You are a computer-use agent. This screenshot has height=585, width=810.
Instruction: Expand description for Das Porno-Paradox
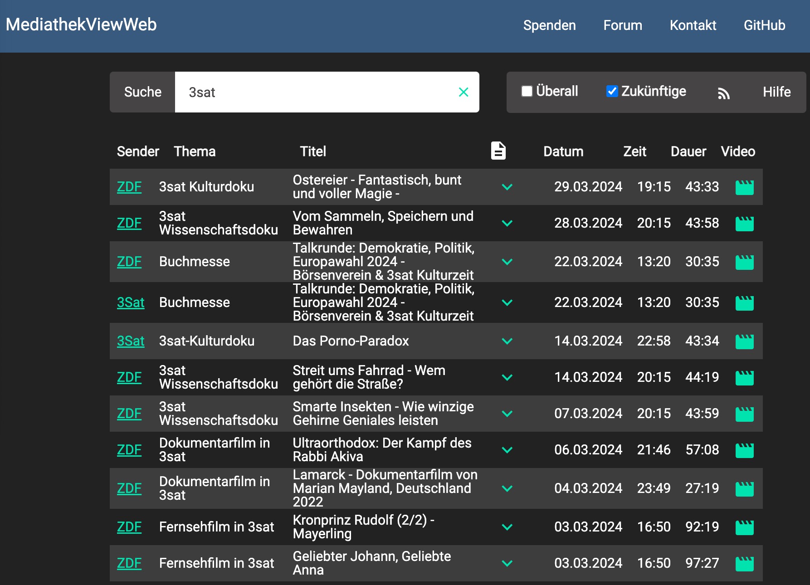coord(507,341)
